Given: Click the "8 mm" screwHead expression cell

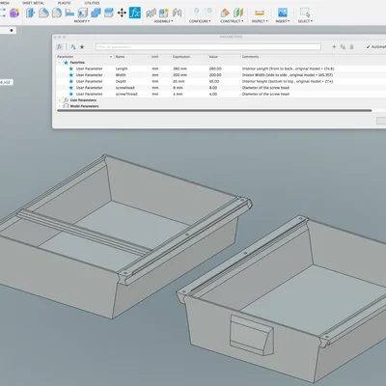Looking at the screenshot, I should tap(178, 88).
